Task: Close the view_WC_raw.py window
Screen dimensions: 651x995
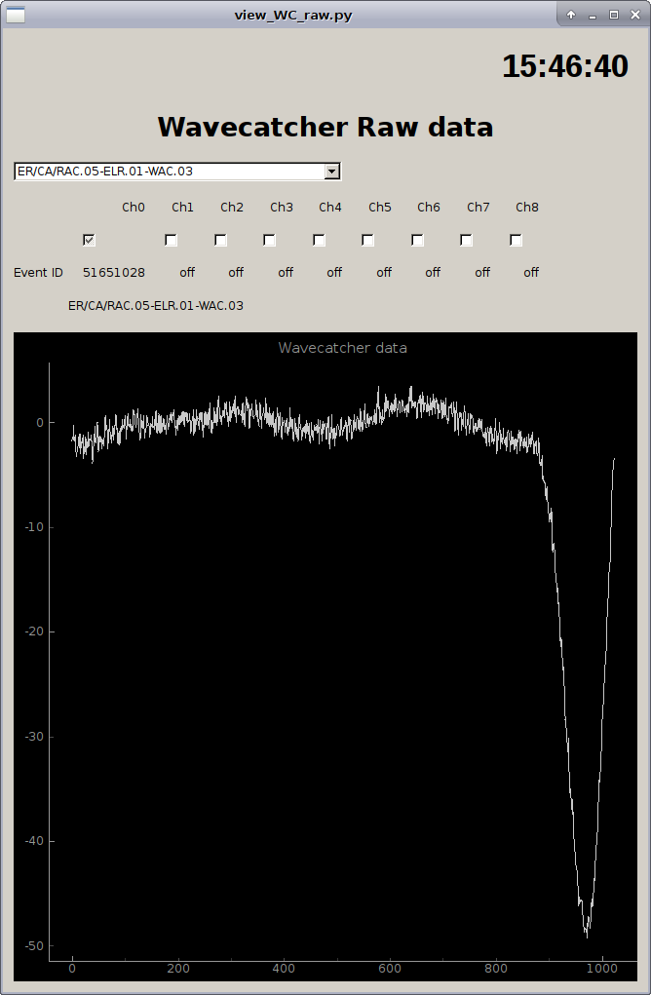Action: click(635, 15)
